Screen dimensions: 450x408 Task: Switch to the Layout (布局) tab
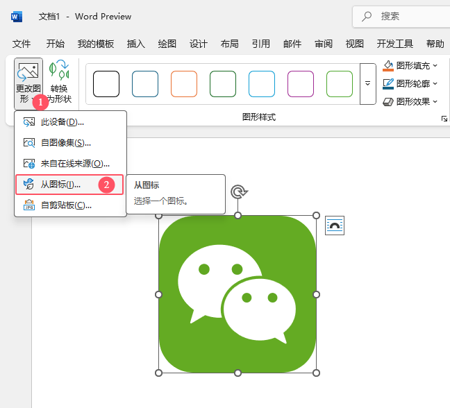pyautogui.click(x=230, y=44)
